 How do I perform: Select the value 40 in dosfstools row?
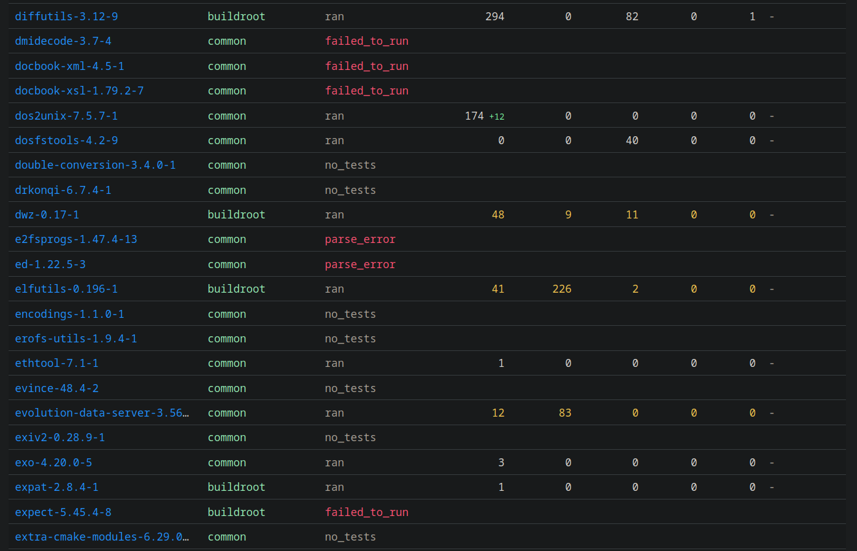(632, 141)
